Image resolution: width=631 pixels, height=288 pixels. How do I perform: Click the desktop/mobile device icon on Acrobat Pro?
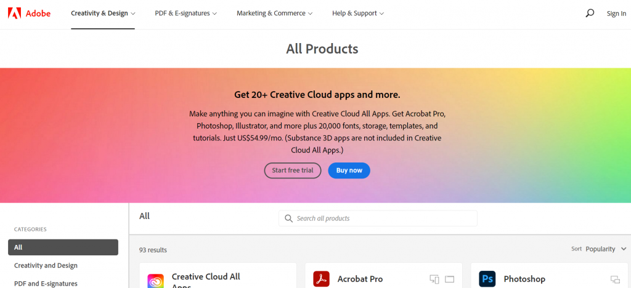pyautogui.click(x=434, y=279)
